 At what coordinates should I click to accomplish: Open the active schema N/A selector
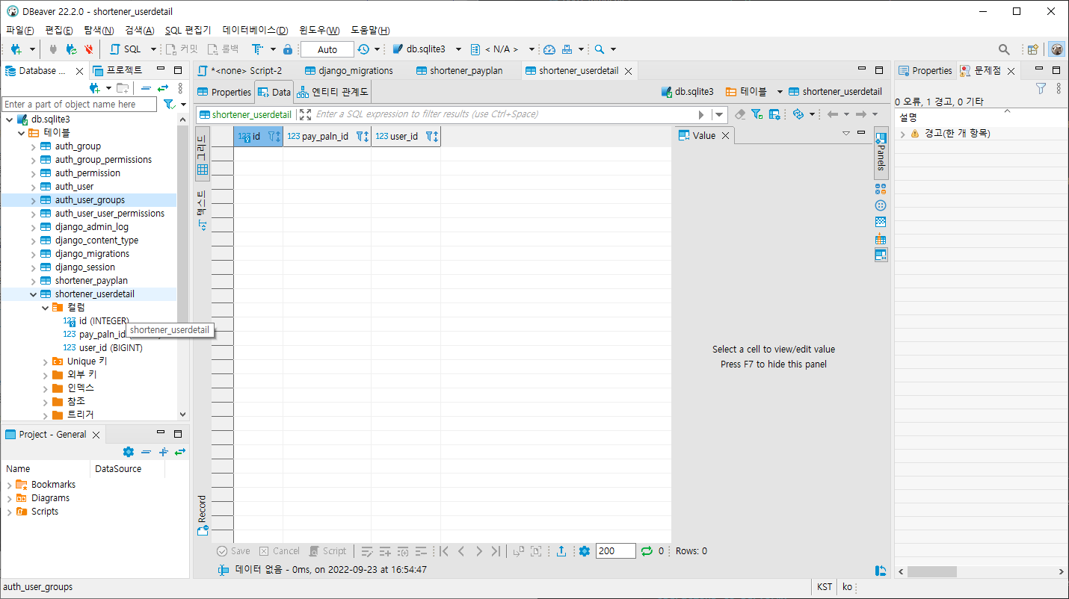pyautogui.click(x=502, y=49)
